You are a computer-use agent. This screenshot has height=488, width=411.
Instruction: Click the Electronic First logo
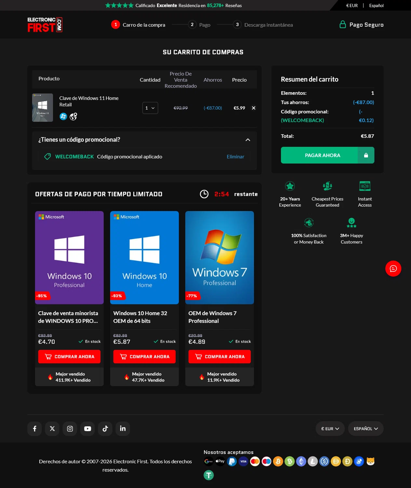45,25
